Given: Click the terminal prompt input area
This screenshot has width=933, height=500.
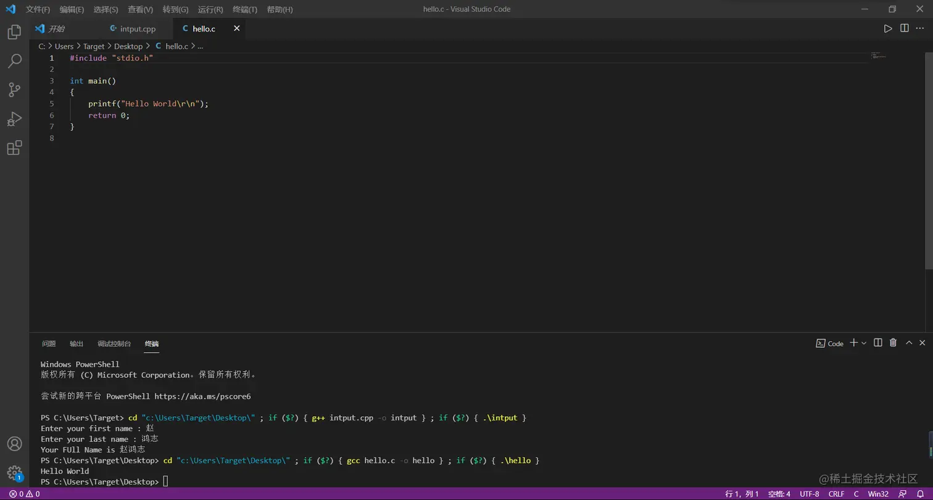Looking at the screenshot, I should (165, 482).
